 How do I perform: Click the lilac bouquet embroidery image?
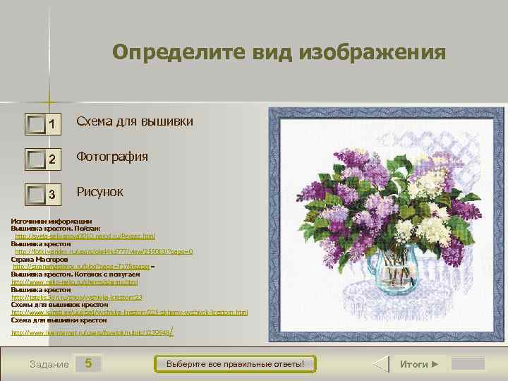386,225
